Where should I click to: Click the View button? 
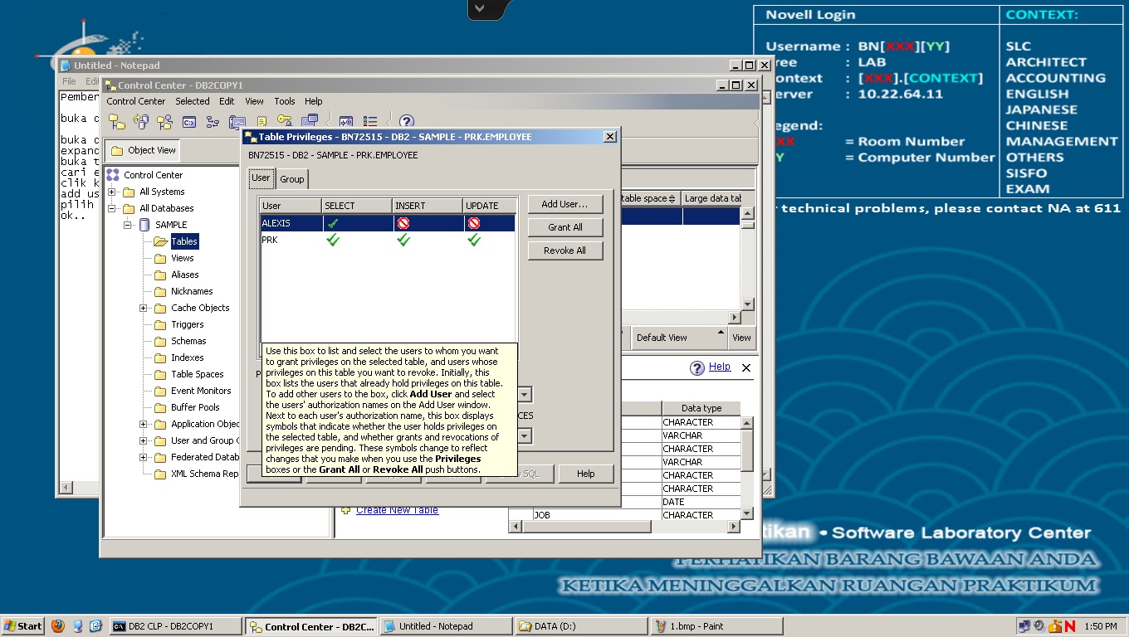tap(741, 338)
